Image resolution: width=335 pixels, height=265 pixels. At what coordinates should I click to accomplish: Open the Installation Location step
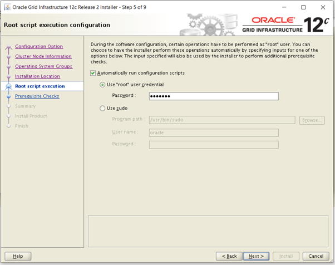point(37,76)
